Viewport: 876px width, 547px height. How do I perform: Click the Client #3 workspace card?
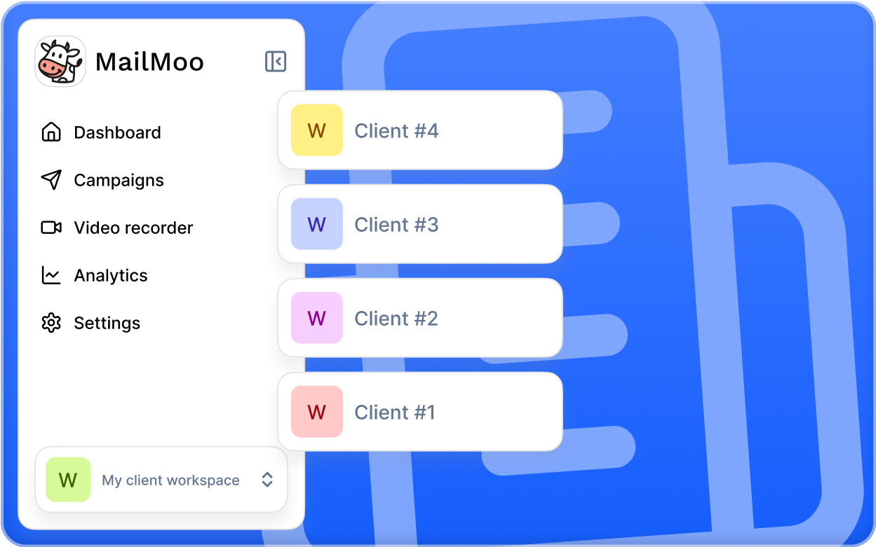pyautogui.click(x=420, y=224)
